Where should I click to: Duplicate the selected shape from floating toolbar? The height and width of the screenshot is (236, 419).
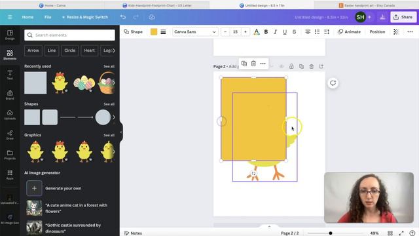244,64
